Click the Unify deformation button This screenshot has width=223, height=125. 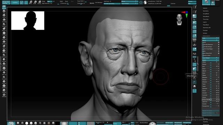[210, 38]
